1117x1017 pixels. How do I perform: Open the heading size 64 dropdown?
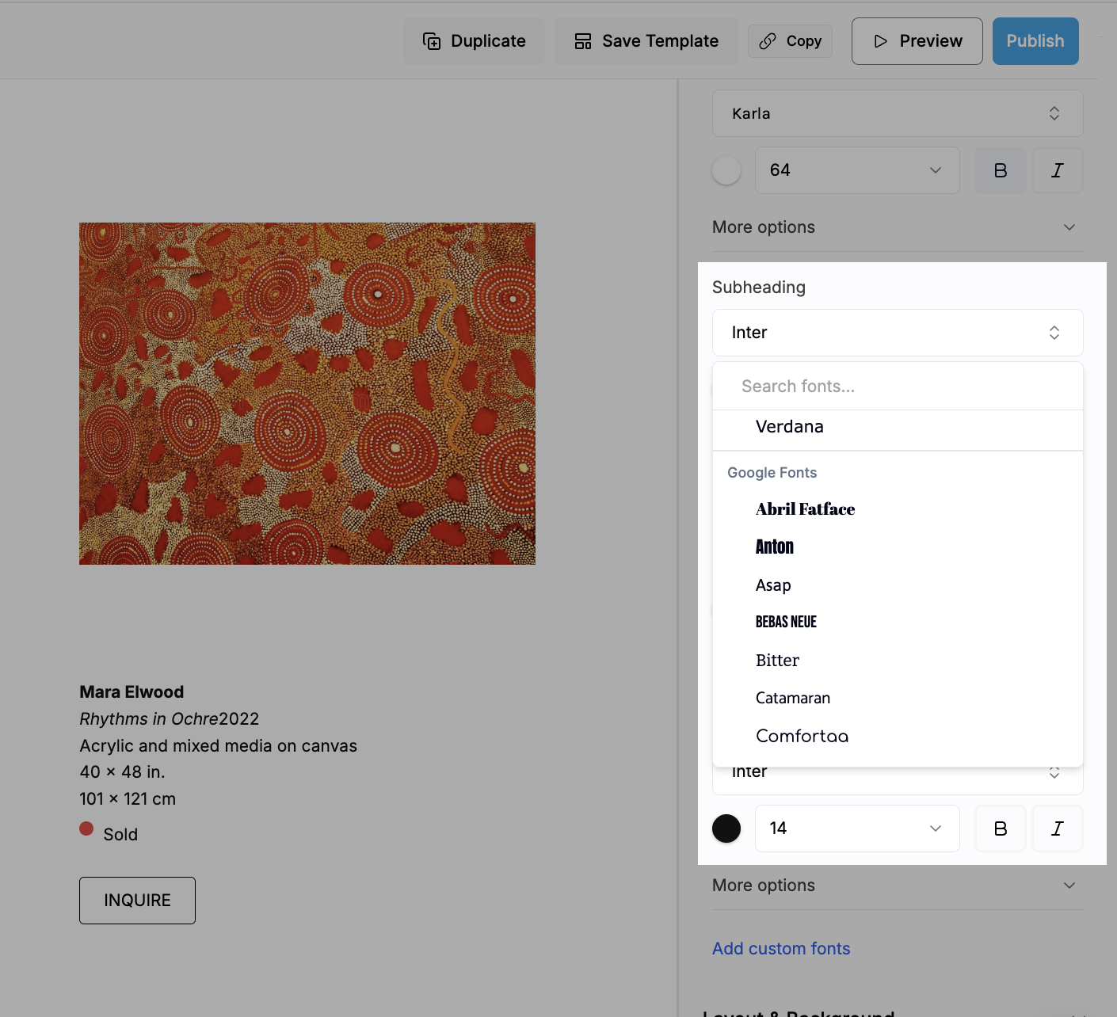(x=856, y=170)
